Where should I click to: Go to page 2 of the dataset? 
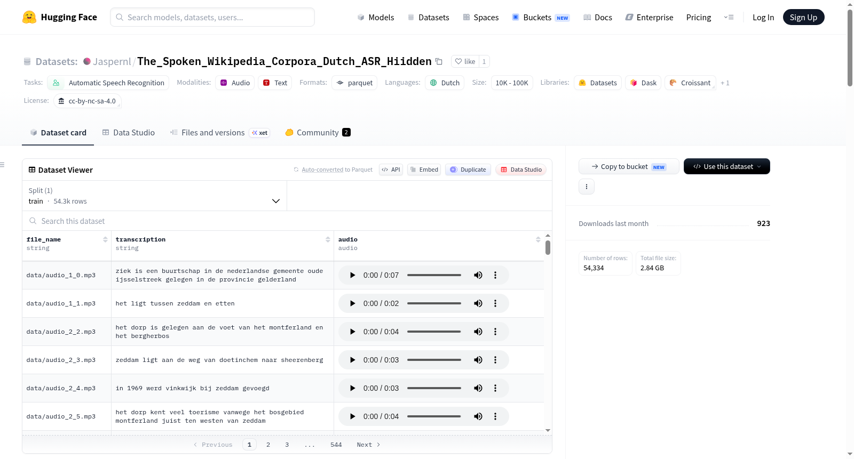(268, 445)
